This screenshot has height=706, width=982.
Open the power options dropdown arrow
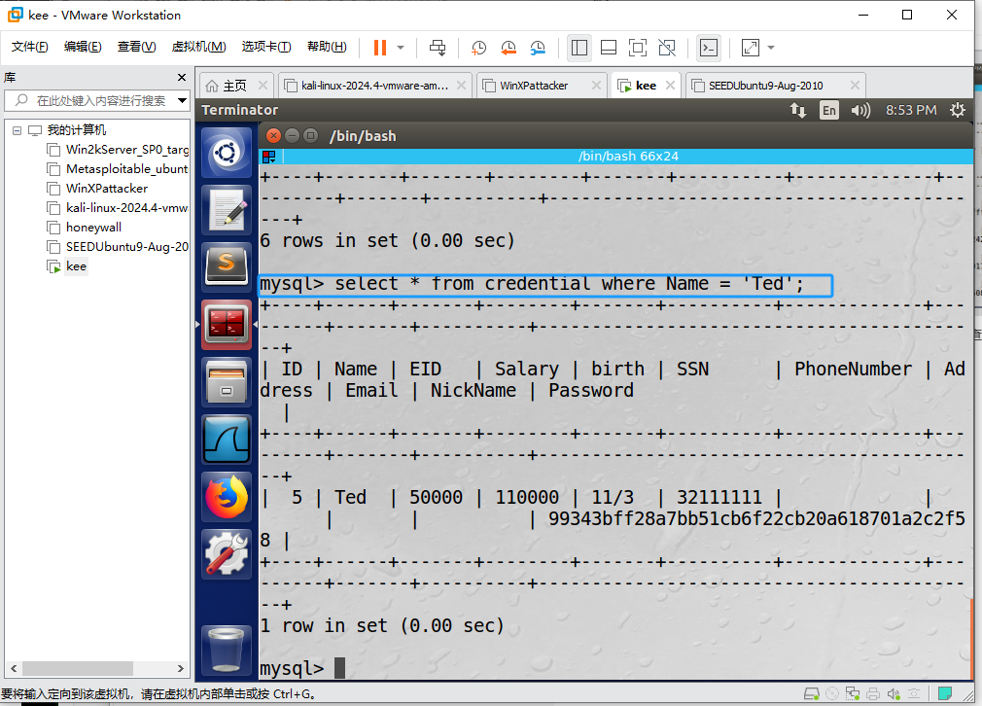(x=401, y=48)
